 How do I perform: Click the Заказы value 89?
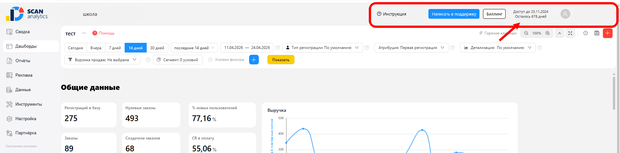pos(69,148)
